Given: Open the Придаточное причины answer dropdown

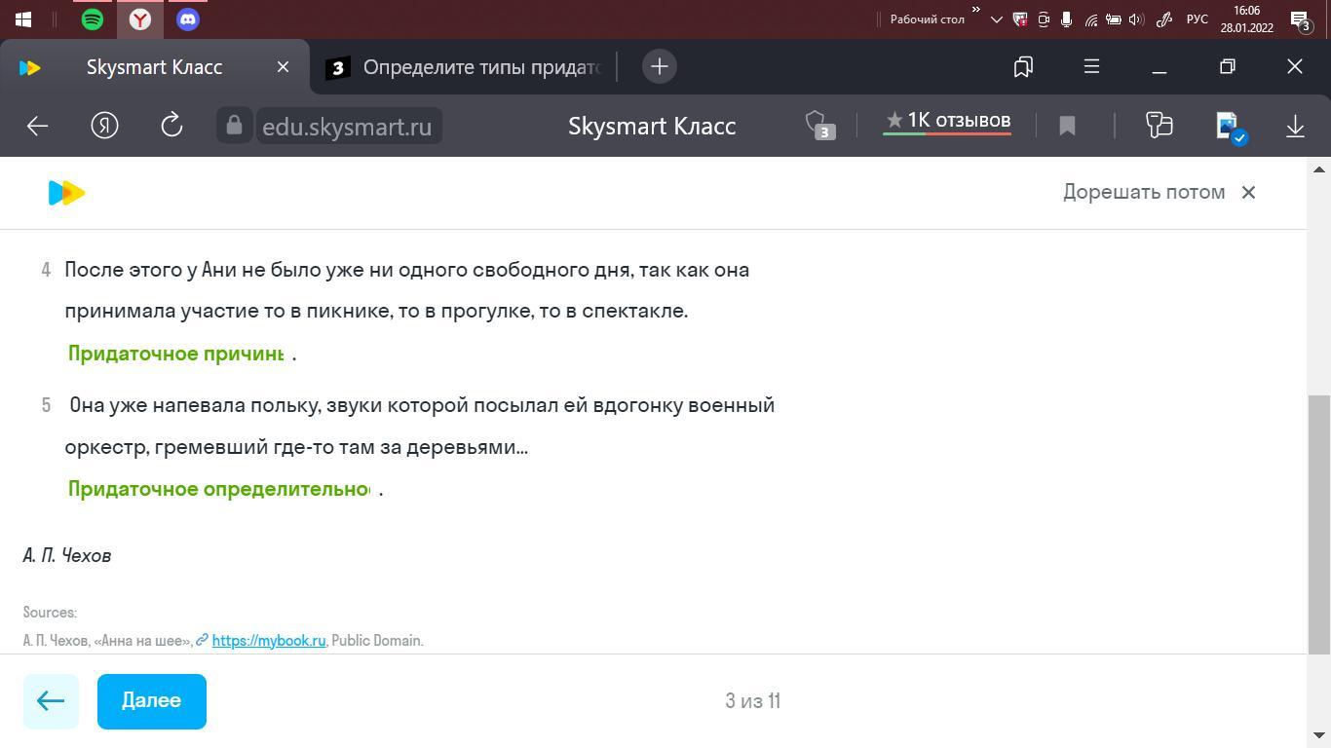Looking at the screenshot, I should pyautogui.click(x=176, y=354).
